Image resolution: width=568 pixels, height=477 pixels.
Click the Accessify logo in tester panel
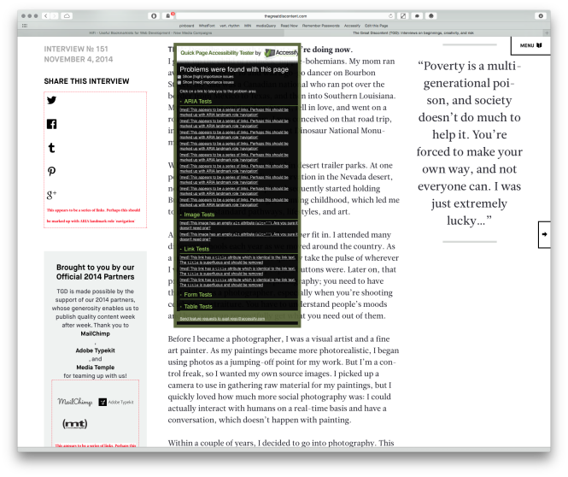(282, 53)
